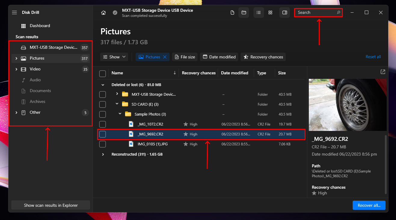This screenshot has width=396, height=220.
Task: Select Archives category in sidebar
Action: click(x=51, y=102)
